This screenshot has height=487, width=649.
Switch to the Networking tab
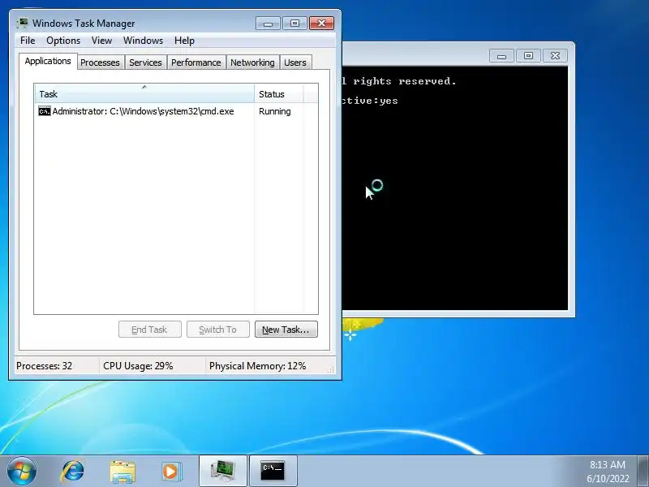point(252,62)
